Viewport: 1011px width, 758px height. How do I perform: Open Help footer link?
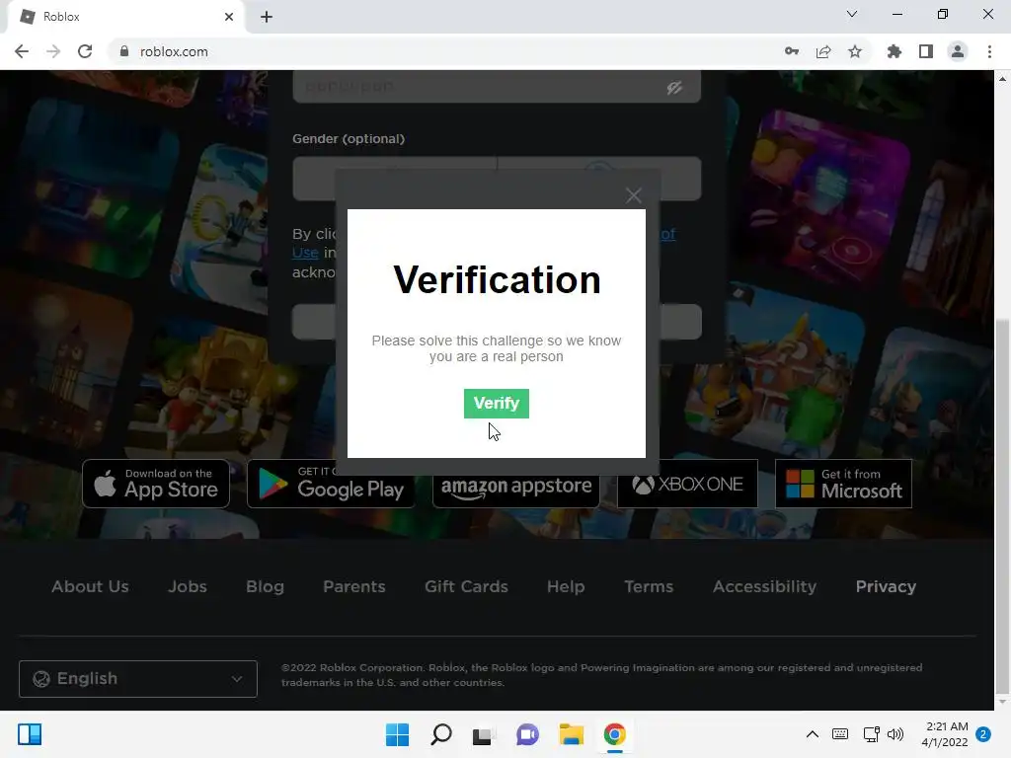pyautogui.click(x=566, y=586)
